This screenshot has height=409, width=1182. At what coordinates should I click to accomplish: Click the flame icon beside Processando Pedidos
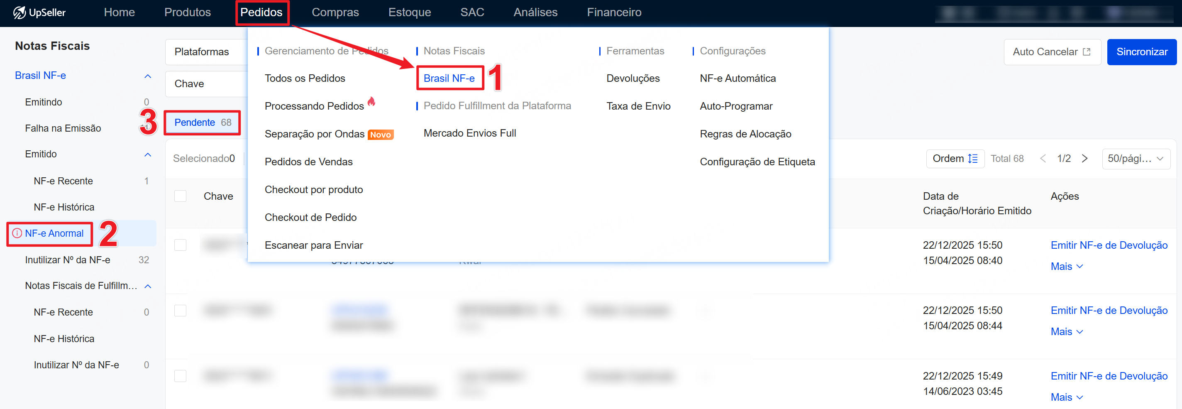pyautogui.click(x=371, y=101)
